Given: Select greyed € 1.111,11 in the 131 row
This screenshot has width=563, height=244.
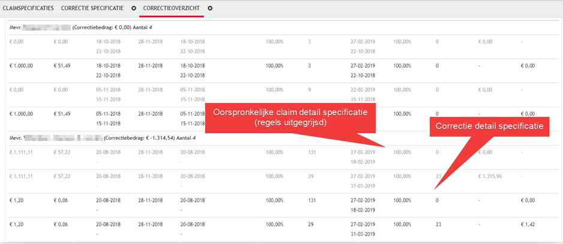Looking at the screenshot, I should 22,153.
